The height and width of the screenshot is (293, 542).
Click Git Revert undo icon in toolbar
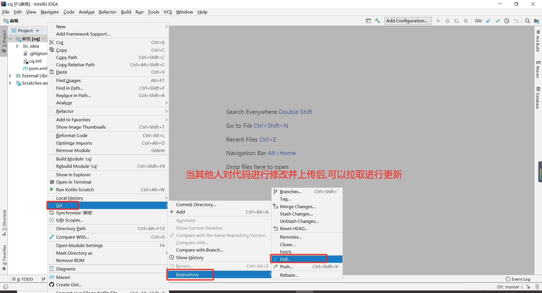point(516,21)
